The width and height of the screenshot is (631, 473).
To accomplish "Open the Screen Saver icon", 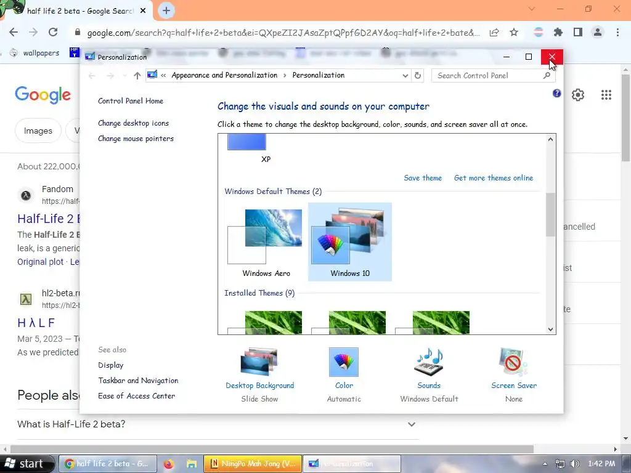I will [513, 362].
